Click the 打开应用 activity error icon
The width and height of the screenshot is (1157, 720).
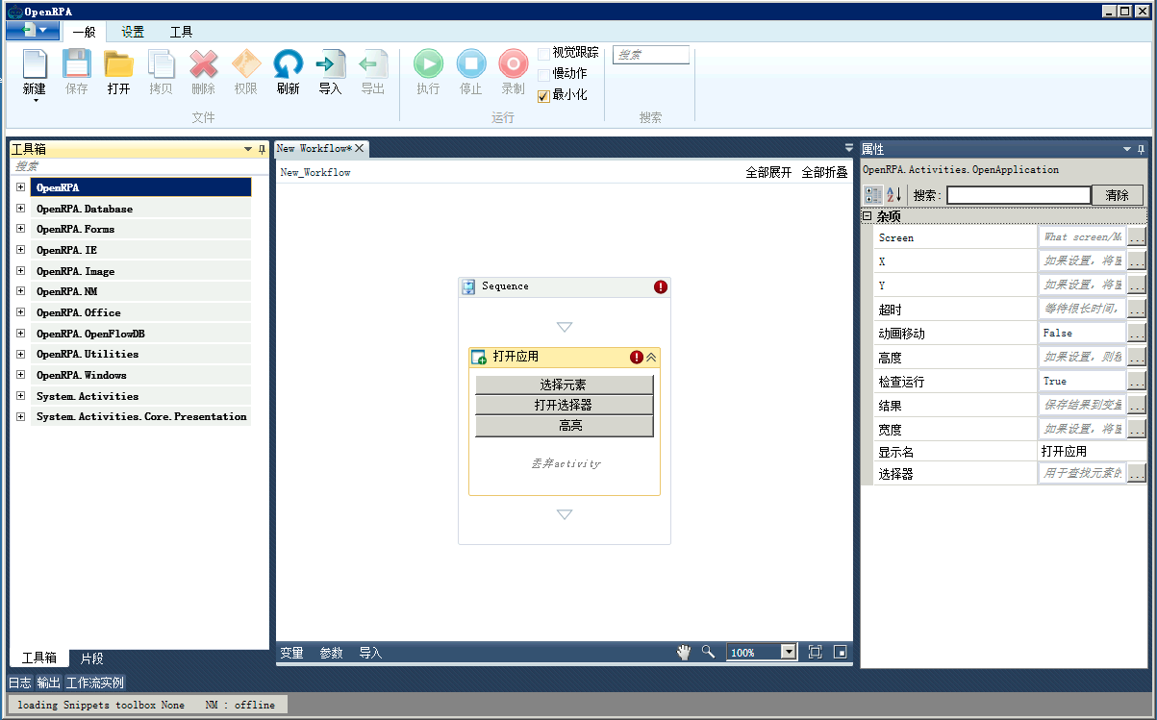(x=637, y=357)
